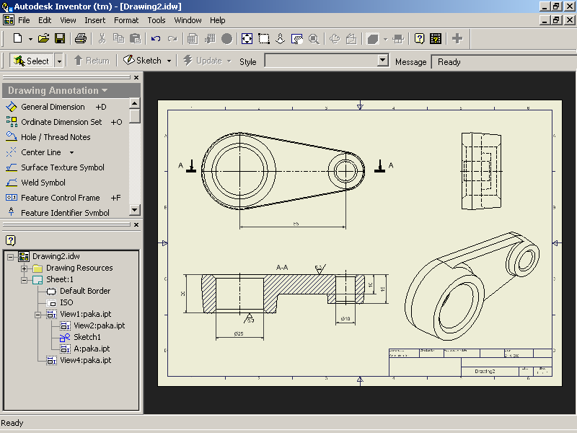Choose the Weld Symbol annotation tool
This screenshot has height=433, width=577.
(x=43, y=183)
